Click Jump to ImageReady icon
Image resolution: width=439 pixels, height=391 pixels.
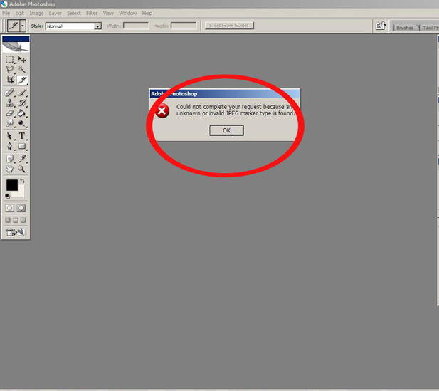16,232
